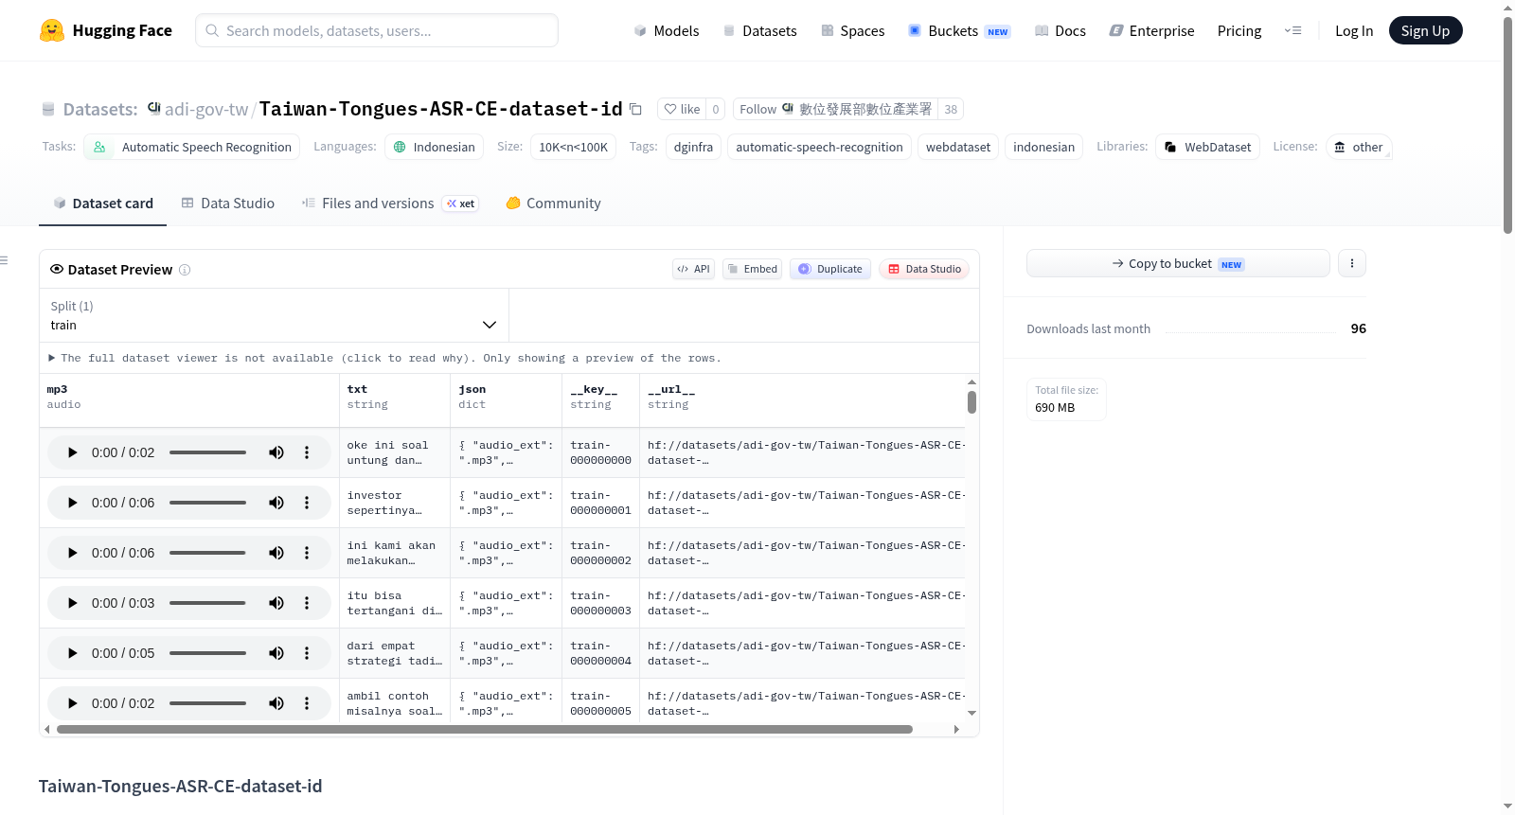Play the 'ambil contoh' audio clip
Screen dimensions: 1515x815
tap(72, 703)
